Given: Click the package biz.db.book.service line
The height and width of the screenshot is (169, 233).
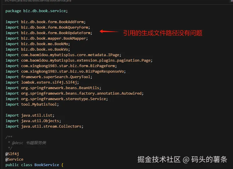Looking at the screenshot, I should [x=36, y=11].
